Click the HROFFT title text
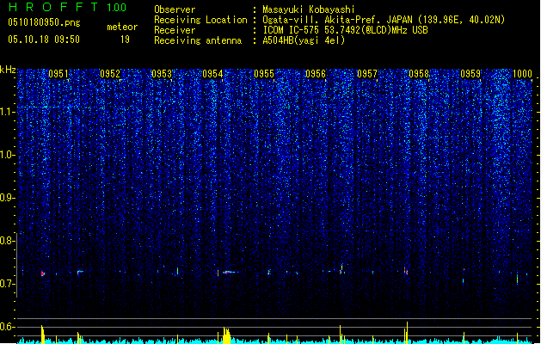This screenshot has width=541, height=344. (x=54, y=7)
